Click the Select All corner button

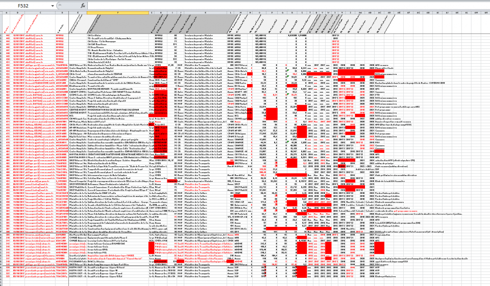click(x=1, y=13)
